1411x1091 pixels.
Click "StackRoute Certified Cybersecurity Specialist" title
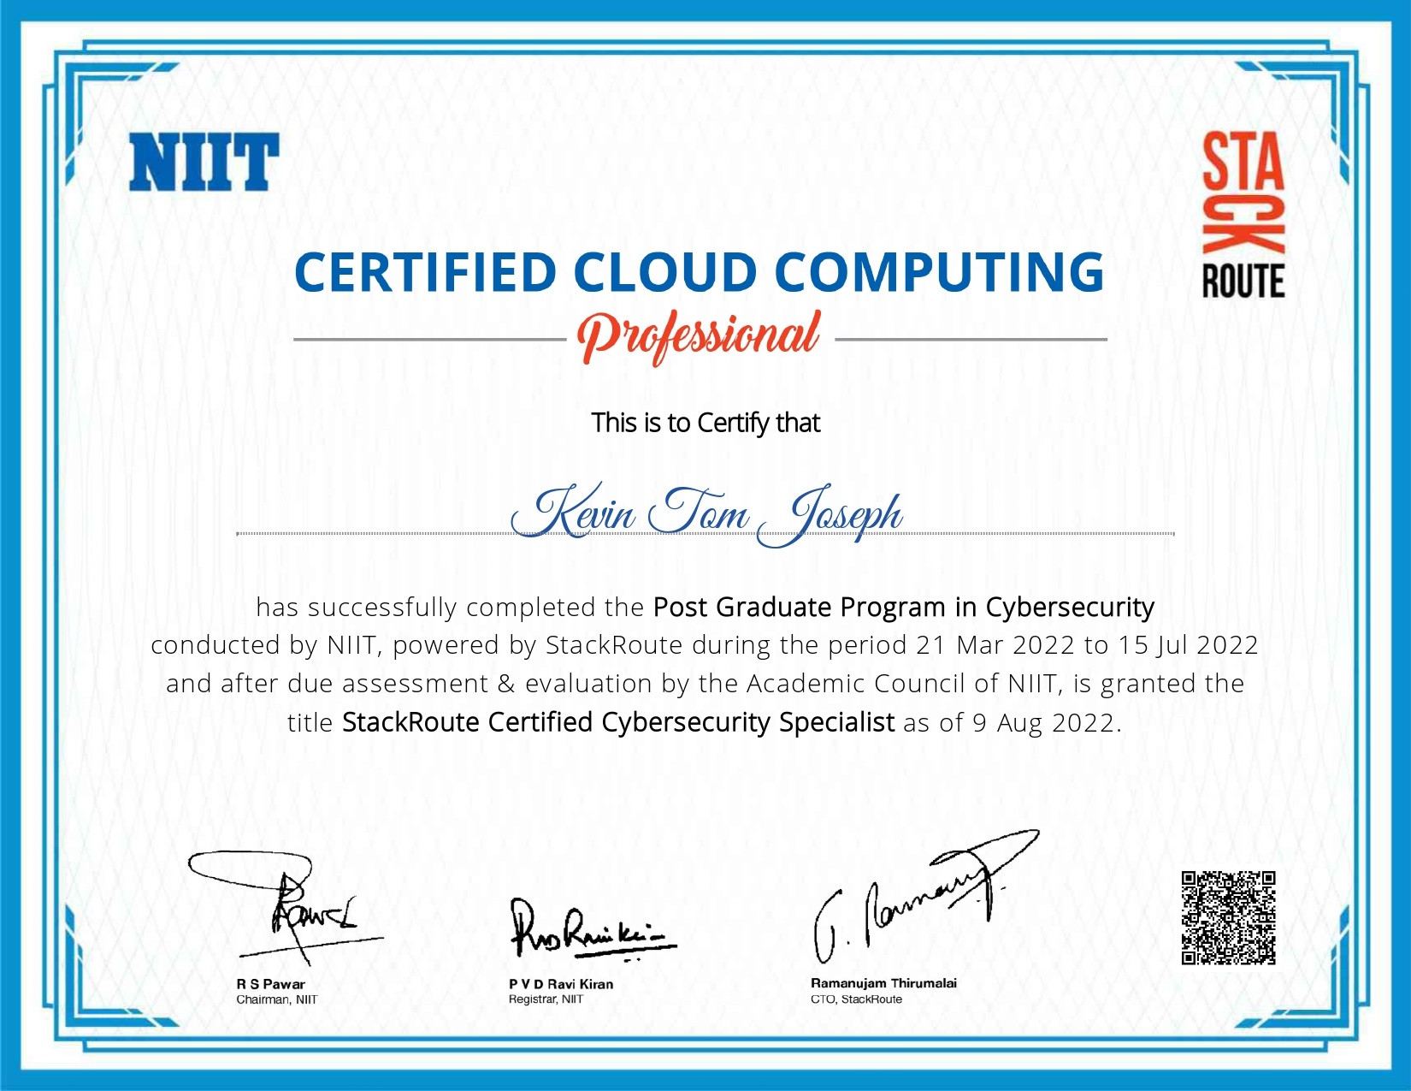point(618,723)
